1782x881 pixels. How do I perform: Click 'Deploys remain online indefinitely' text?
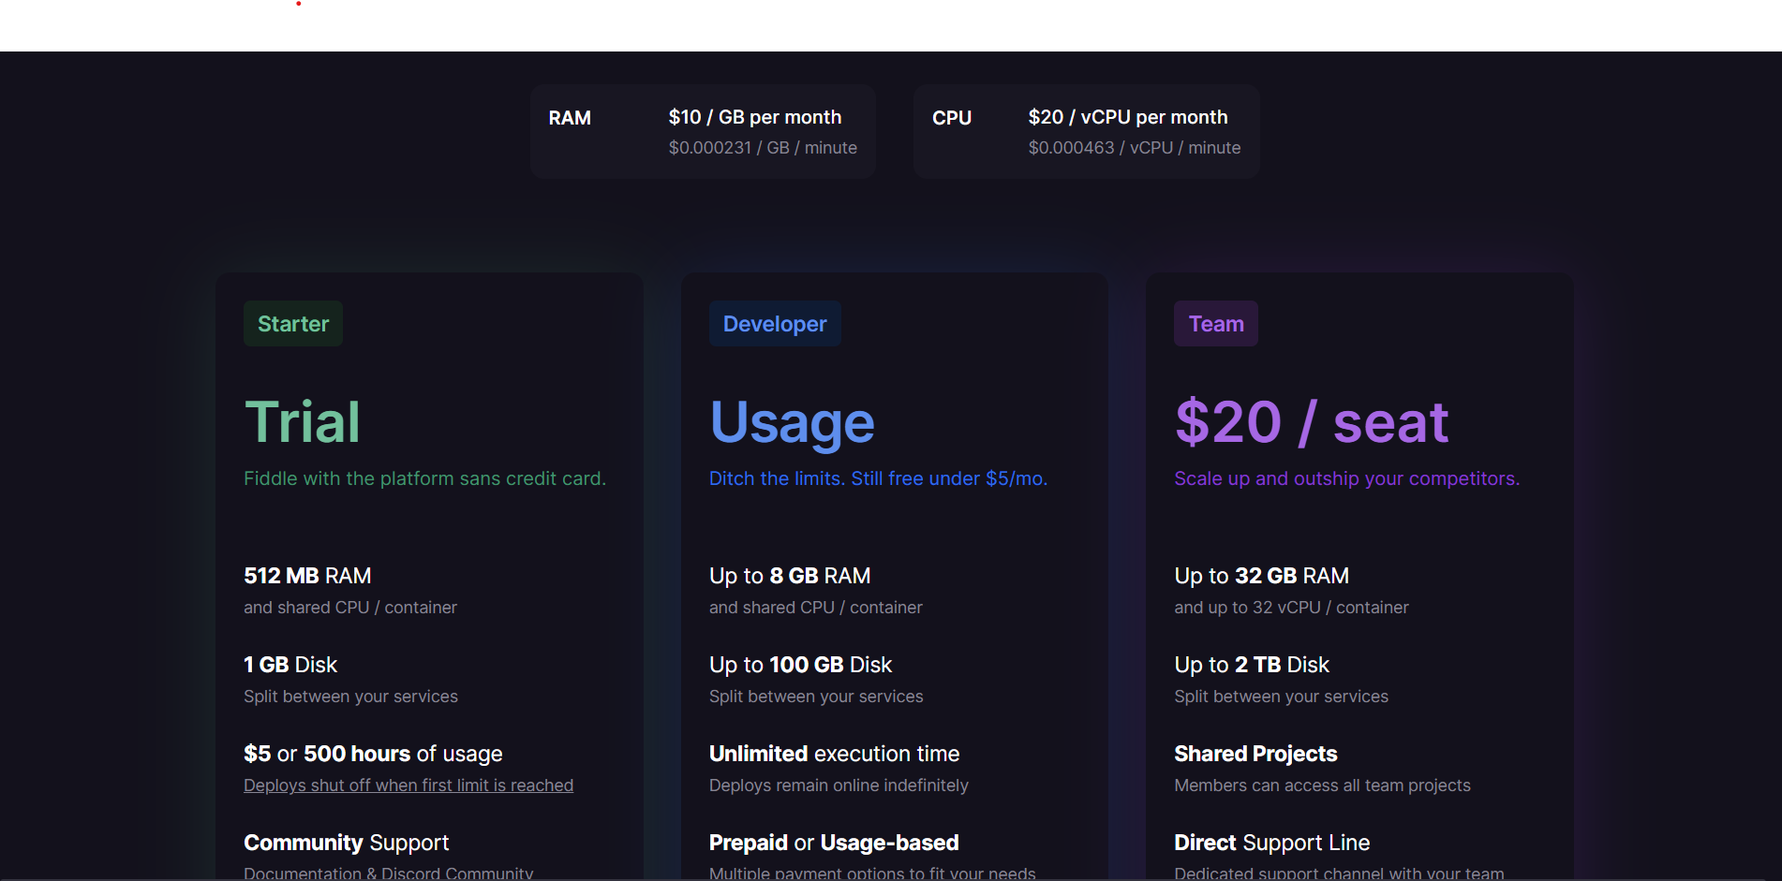pos(839,786)
